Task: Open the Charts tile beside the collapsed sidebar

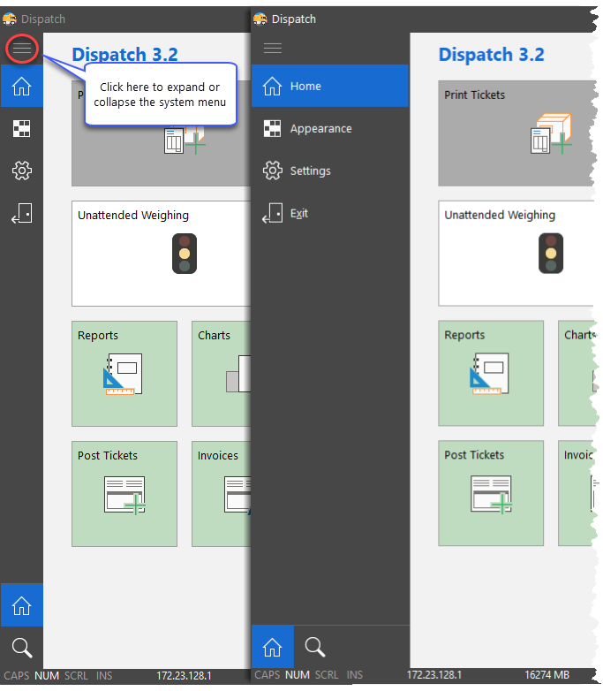Action: 221,374
